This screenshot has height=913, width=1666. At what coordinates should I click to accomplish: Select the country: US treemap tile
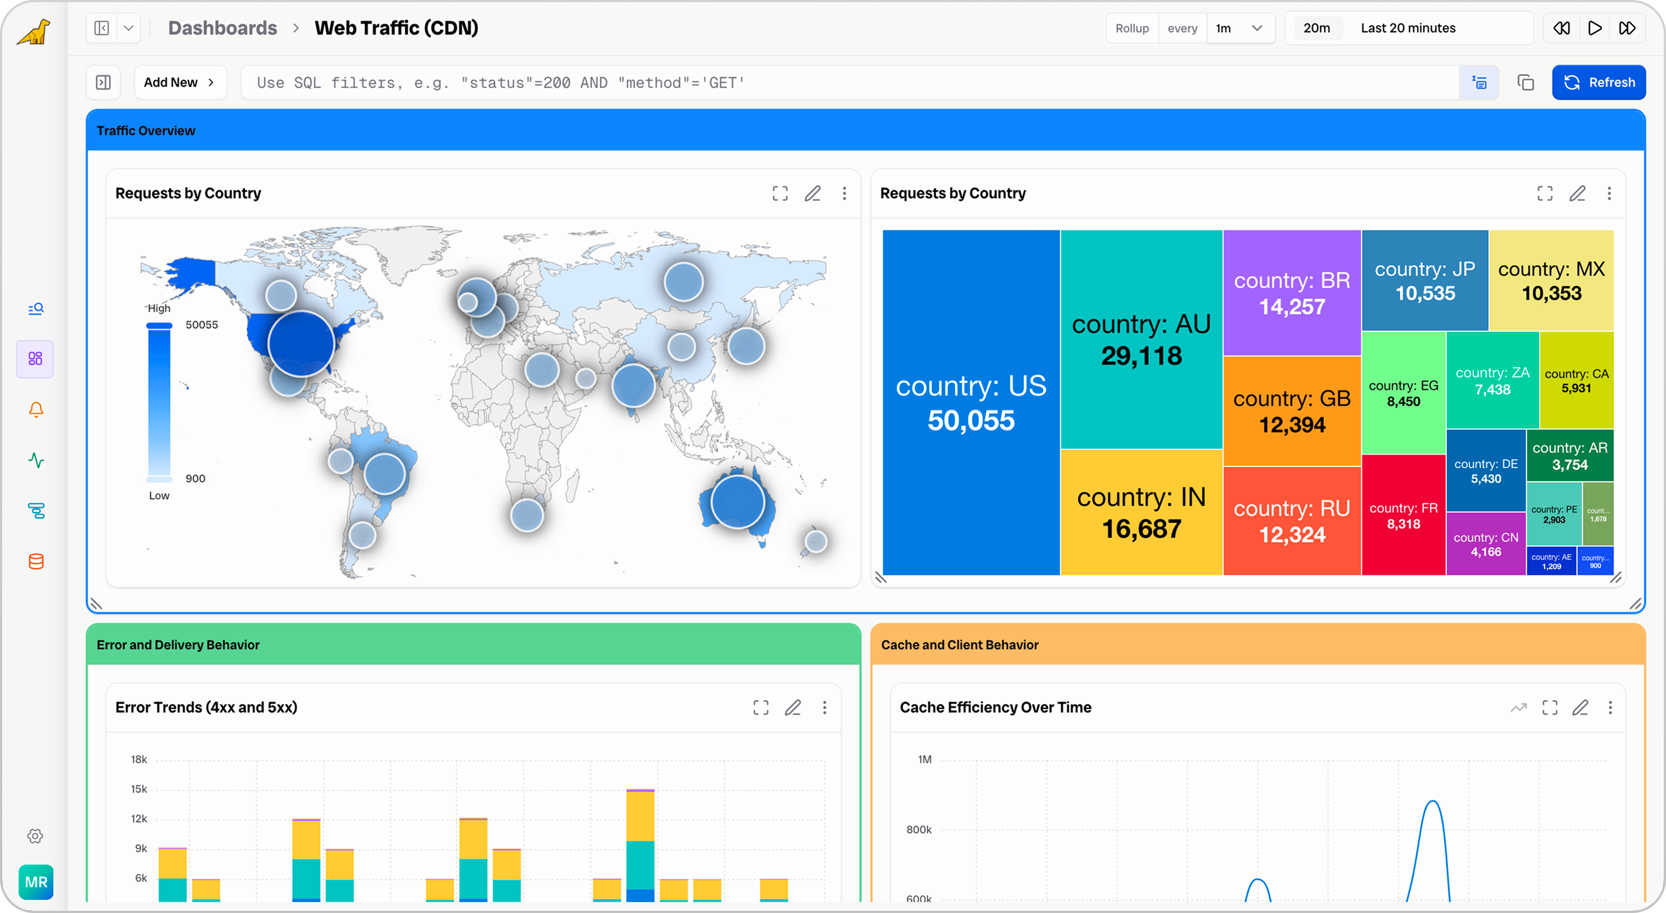pos(971,402)
